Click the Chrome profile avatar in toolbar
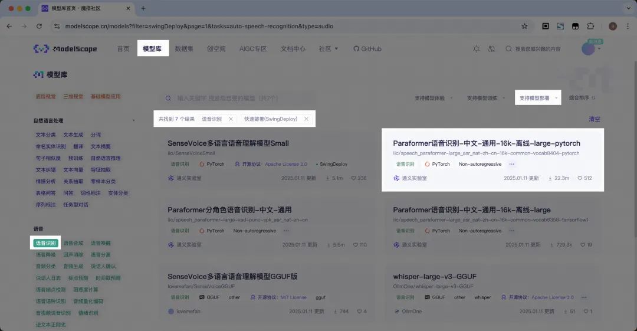The width and height of the screenshot is (637, 331). [613, 26]
